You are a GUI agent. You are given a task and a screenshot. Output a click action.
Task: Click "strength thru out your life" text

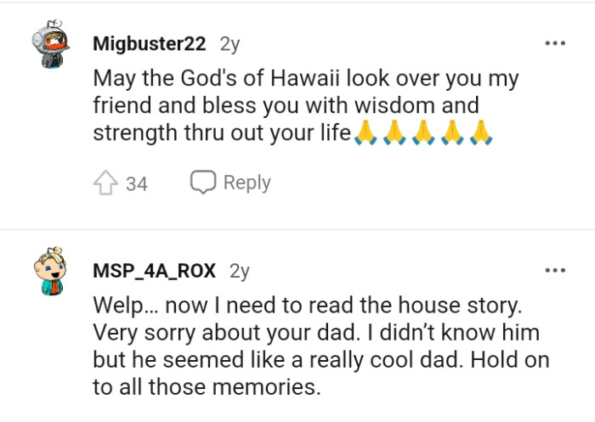221,134
